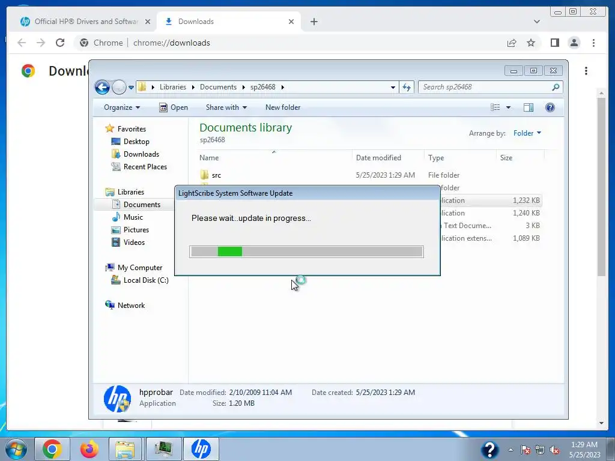
Task: Open Explorer help icon
Action: coord(550,107)
